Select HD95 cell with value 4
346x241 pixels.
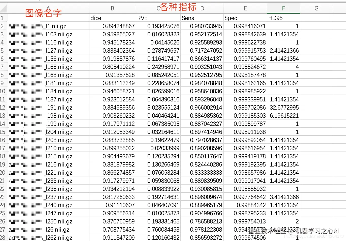tap(284, 67)
